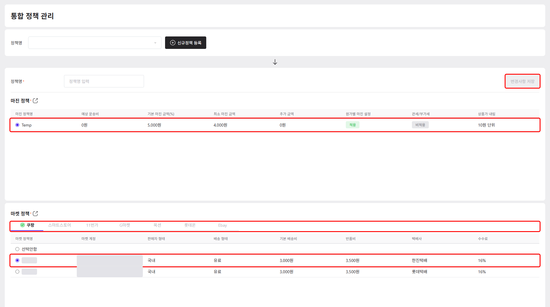The width and height of the screenshot is (550, 307).
Task: Click the 정책명 입력 text field
Action: click(104, 81)
